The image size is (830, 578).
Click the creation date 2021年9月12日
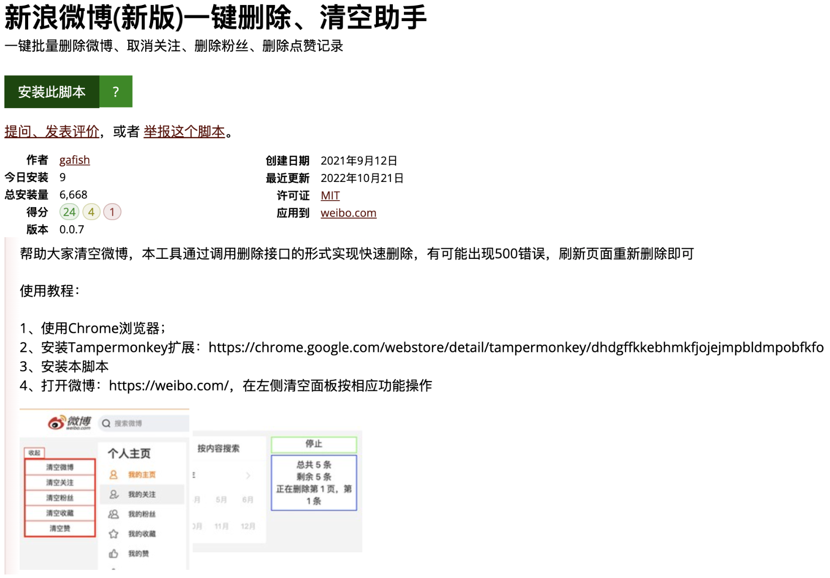359,161
